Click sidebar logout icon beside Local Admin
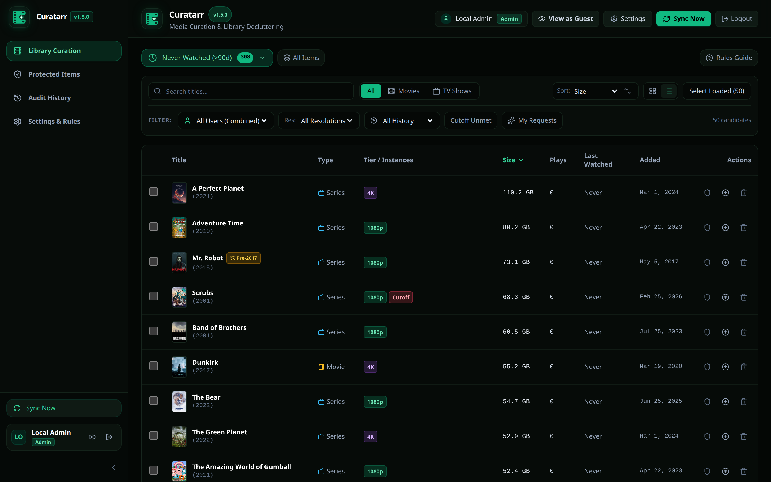Screen dimensions: 771x482 pos(109,437)
